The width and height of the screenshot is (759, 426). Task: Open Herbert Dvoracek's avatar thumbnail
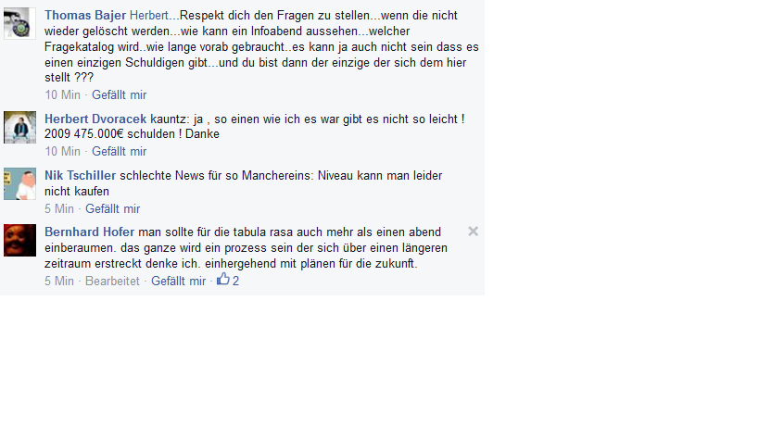pos(19,127)
